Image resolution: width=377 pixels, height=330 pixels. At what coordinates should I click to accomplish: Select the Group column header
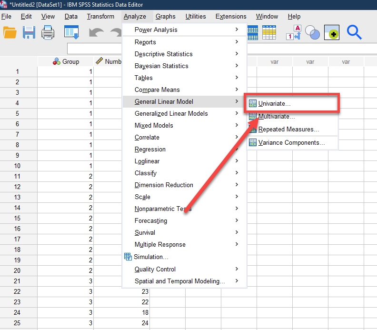point(65,61)
